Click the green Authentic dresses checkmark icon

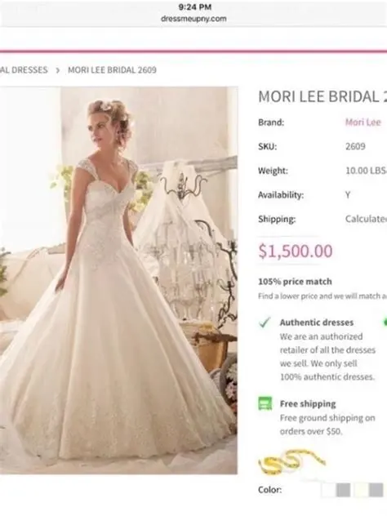[265, 322]
